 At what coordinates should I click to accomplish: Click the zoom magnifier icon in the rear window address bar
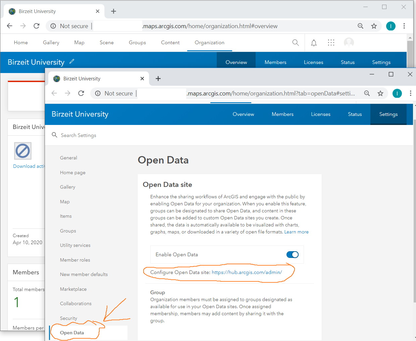point(360,26)
